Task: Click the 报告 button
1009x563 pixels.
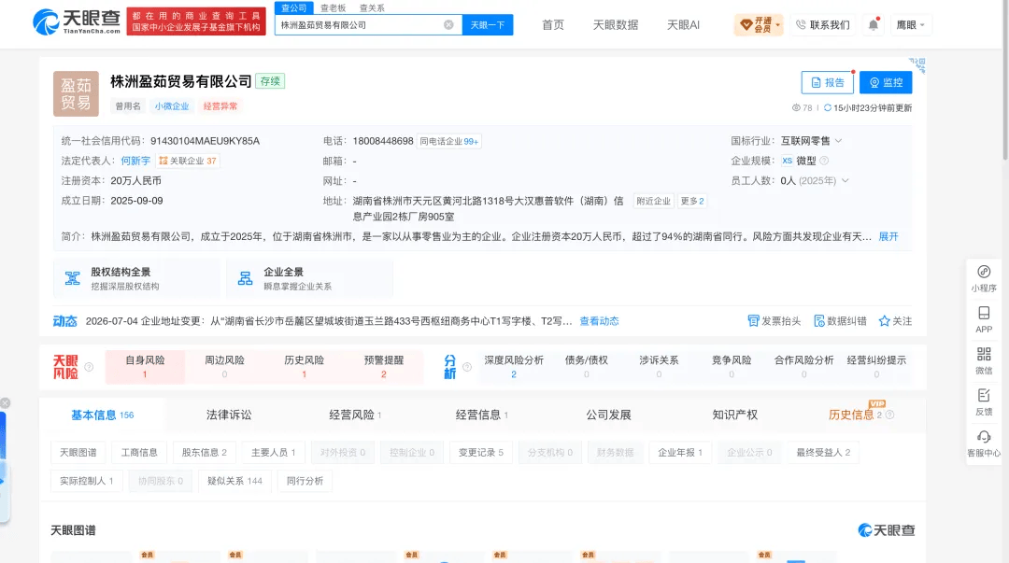Action: [828, 82]
